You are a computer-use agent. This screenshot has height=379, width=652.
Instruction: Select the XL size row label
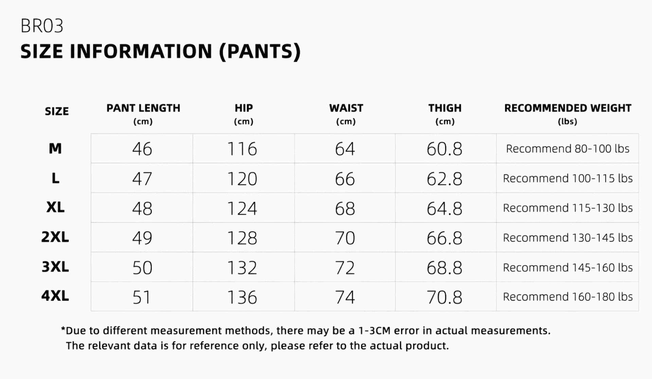(55, 207)
